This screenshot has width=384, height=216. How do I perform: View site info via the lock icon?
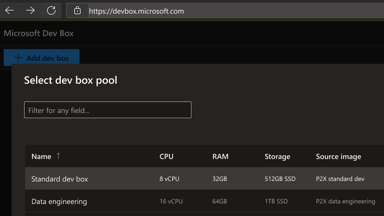pyautogui.click(x=77, y=11)
